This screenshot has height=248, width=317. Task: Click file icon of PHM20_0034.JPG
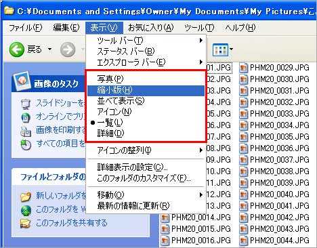coord(243,125)
